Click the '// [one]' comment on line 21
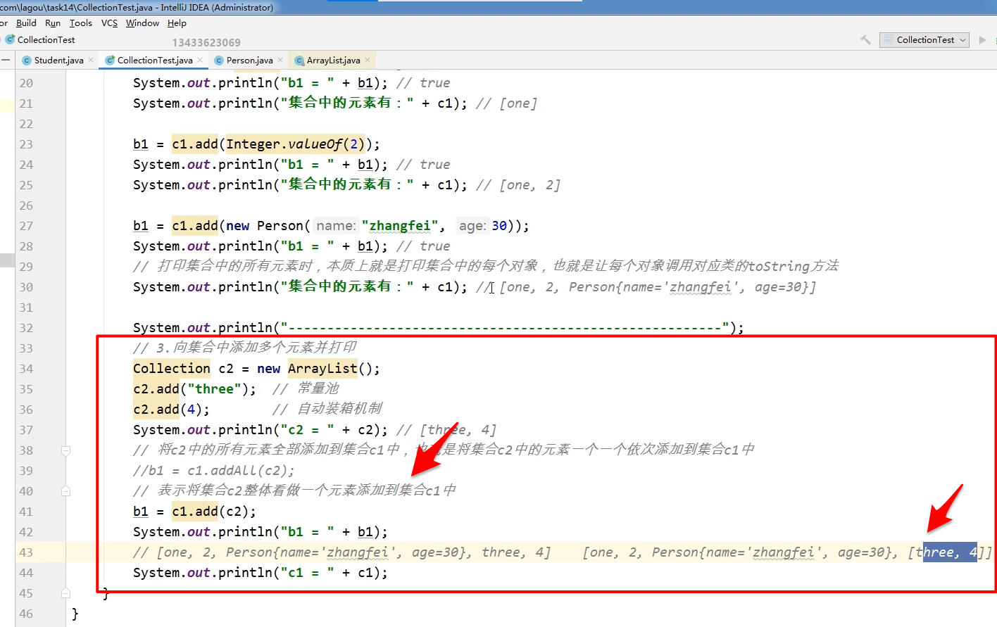 tap(506, 103)
